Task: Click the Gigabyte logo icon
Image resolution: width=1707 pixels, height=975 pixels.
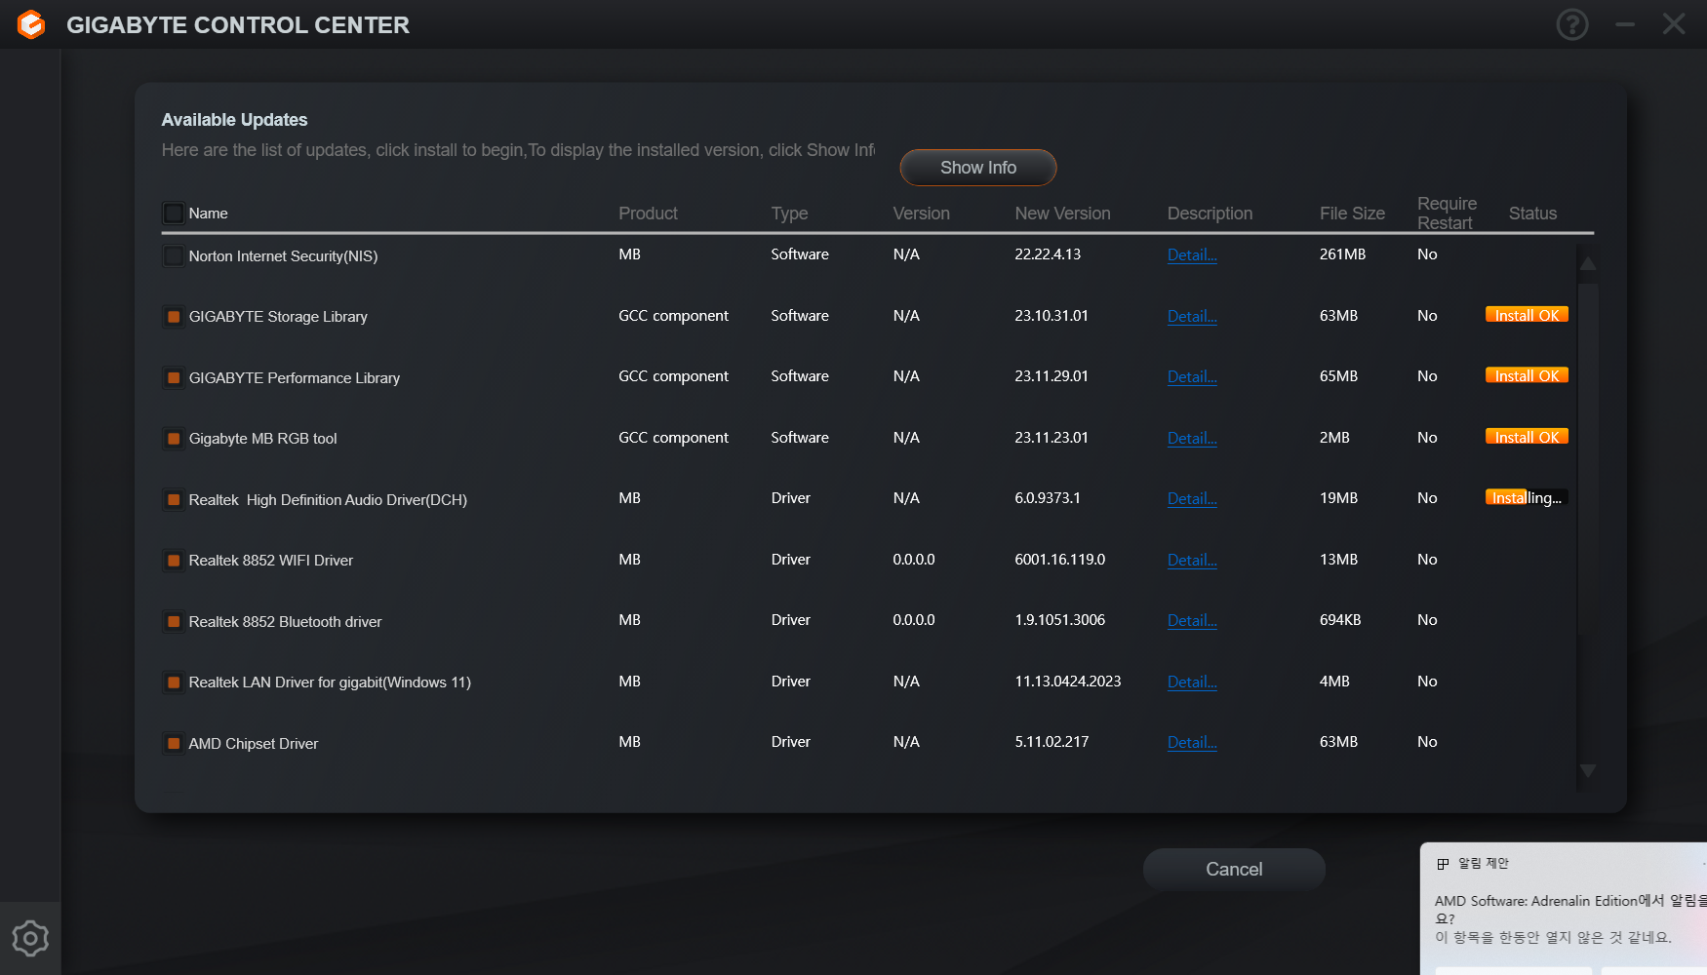Action: (31, 24)
